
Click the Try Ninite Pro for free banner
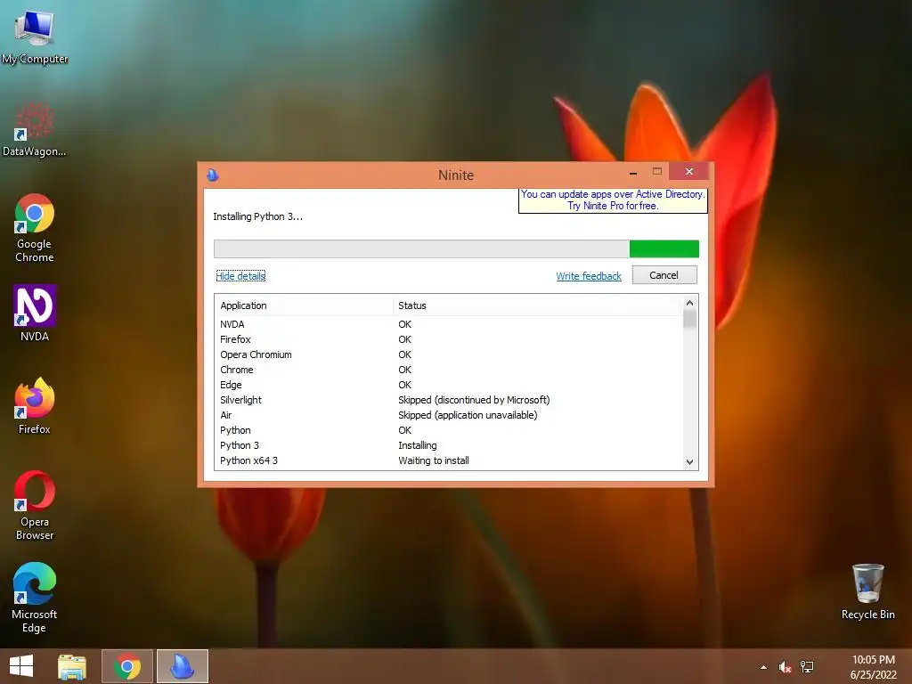(613, 200)
